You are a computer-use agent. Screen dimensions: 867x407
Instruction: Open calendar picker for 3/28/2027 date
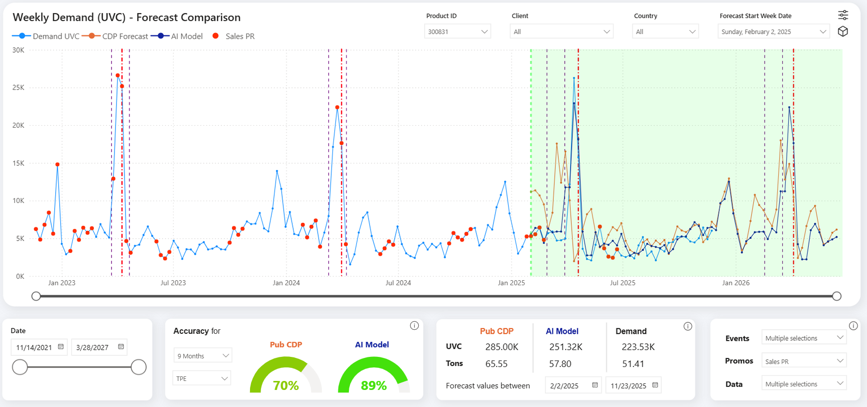coord(121,347)
